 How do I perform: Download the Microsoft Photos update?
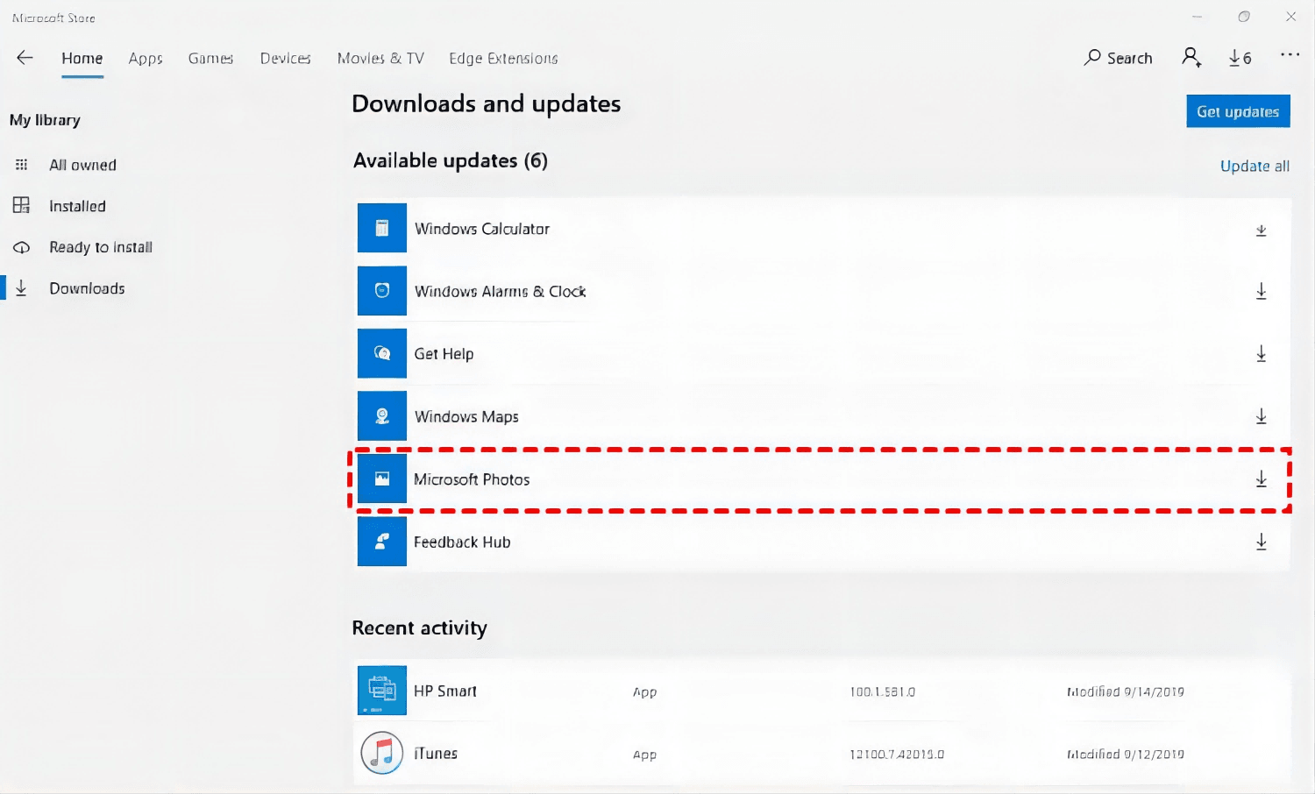tap(1261, 479)
